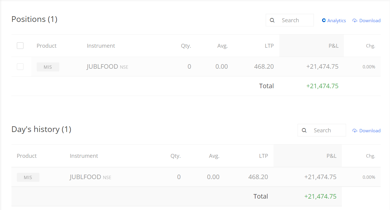Click the Analytics circle icon
The width and height of the screenshot is (390, 210).
(324, 20)
